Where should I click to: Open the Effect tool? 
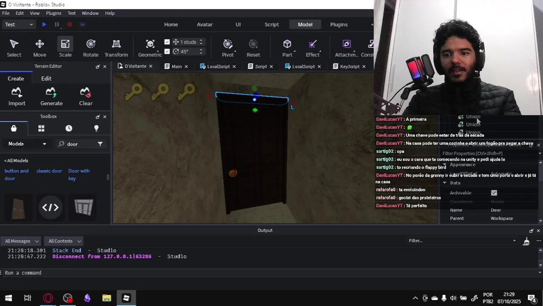coord(313,48)
